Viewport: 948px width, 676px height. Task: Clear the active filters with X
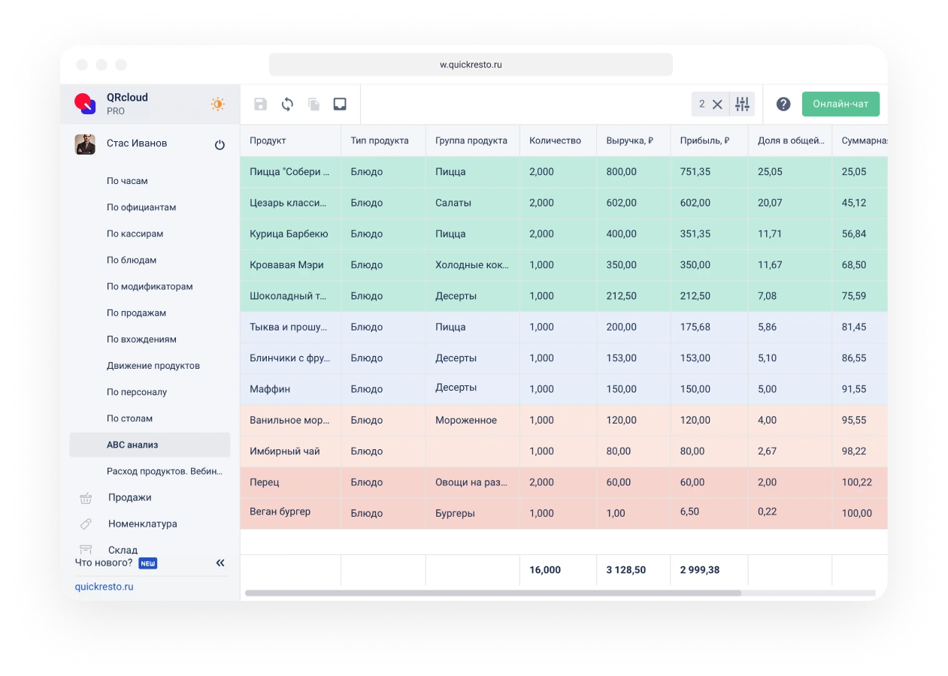click(x=717, y=104)
